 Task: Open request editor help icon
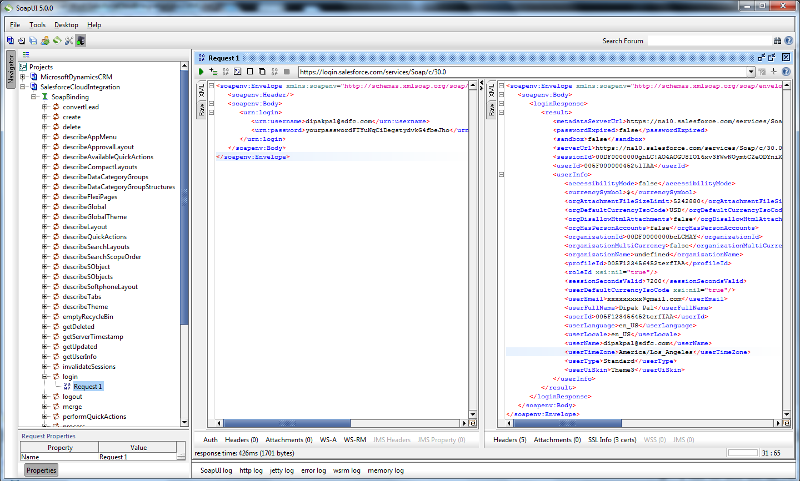[786, 72]
